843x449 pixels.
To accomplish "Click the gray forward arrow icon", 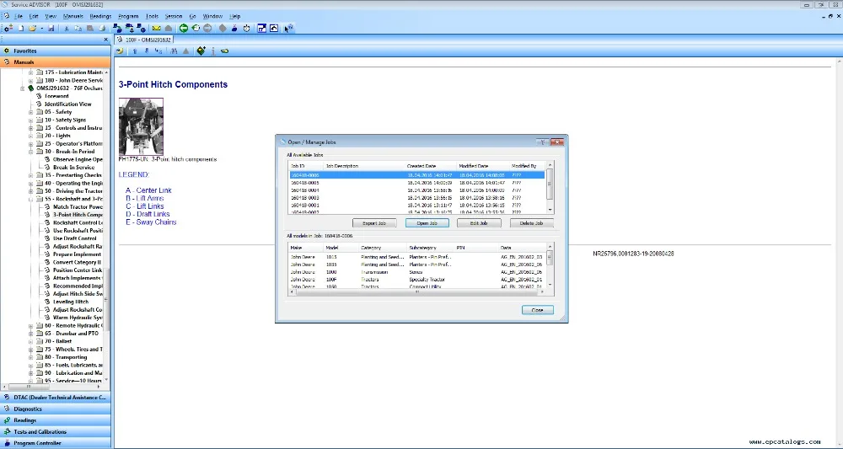I will (207, 29).
